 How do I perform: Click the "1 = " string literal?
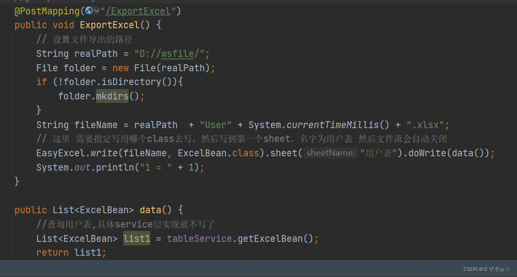156,168
